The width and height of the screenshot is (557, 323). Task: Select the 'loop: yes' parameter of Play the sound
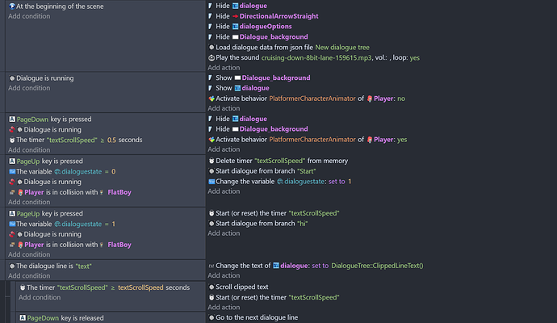tap(415, 58)
